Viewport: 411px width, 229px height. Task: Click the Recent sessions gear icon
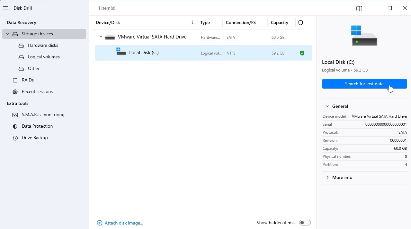point(15,92)
